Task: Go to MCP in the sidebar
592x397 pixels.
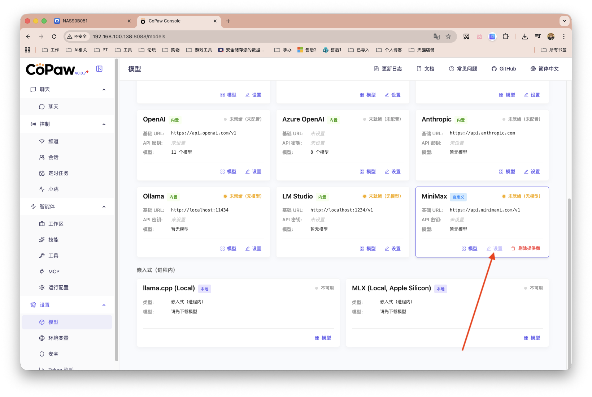Action: [54, 272]
